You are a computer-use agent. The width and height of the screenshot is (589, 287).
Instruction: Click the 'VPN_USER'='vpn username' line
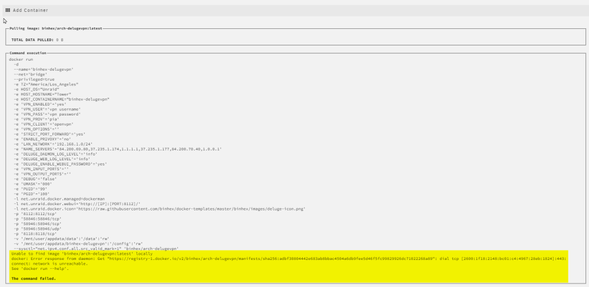pos(47,109)
